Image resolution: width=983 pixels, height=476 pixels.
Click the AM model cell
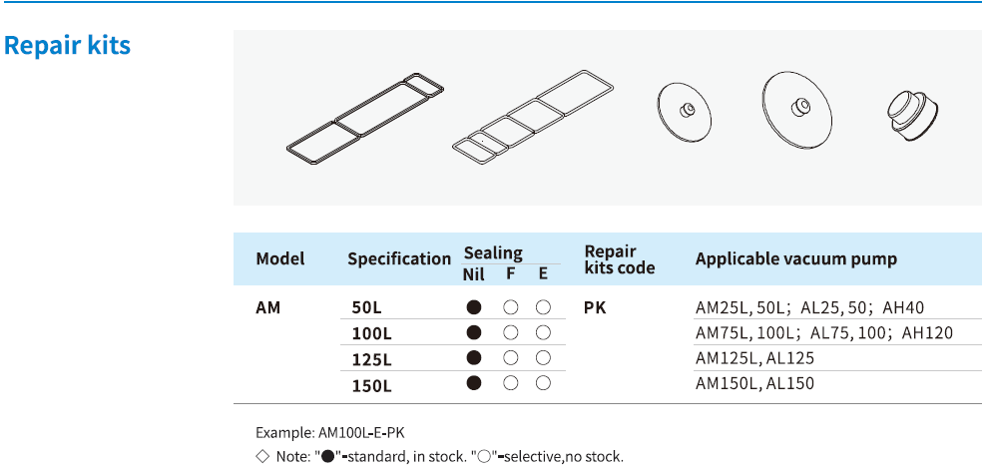click(x=267, y=308)
